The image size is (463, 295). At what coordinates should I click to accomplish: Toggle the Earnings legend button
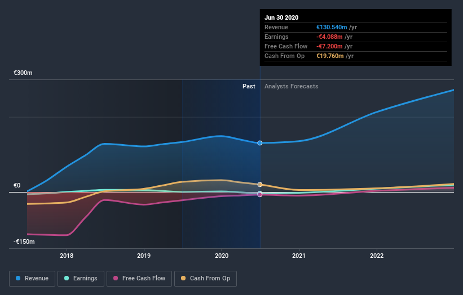coord(81,279)
